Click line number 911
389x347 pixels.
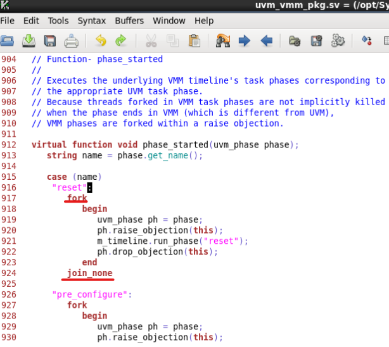click(9, 134)
